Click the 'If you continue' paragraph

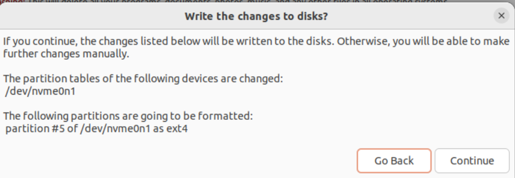(256, 47)
